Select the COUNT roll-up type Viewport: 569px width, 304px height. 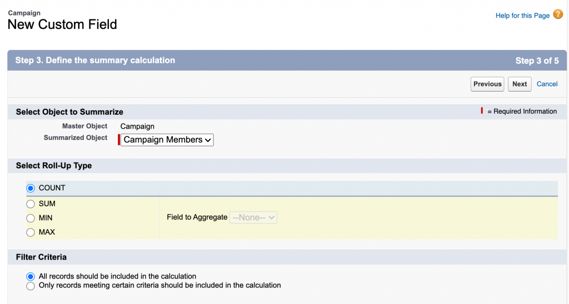click(31, 188)
